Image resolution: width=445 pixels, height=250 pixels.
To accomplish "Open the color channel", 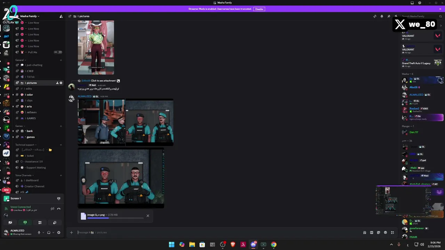I will pos(39,95).
